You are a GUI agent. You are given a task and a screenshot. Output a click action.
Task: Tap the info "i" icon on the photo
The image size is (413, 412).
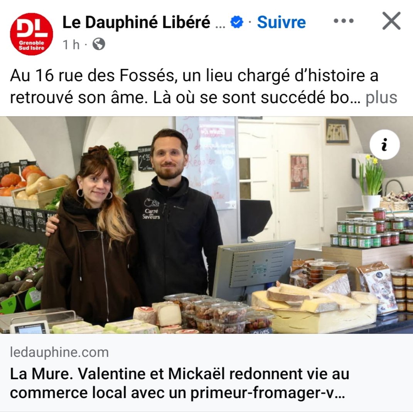pyautogui.click(x=384, y=144)
